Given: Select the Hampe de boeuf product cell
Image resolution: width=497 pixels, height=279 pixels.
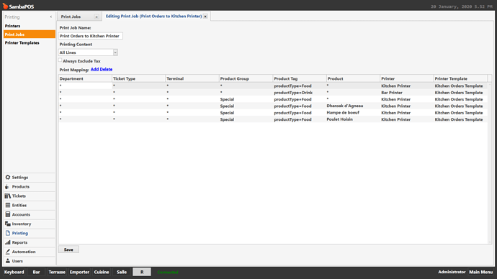Looking at the screenshot, I should coord(353,113).
